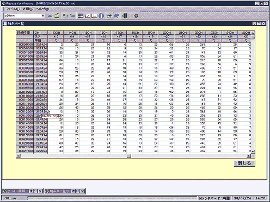270x202 pixels.
Task: Click the open folder toolbar icon
Action: (x=57, y=16)
